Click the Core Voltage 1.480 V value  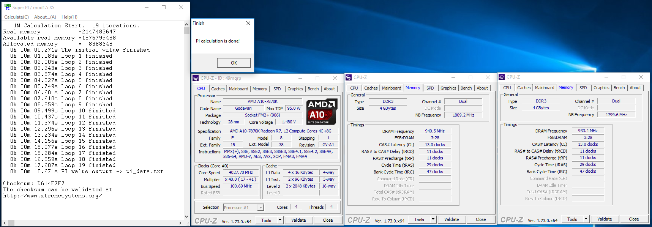pyautogui.click(x=289, y=122)
